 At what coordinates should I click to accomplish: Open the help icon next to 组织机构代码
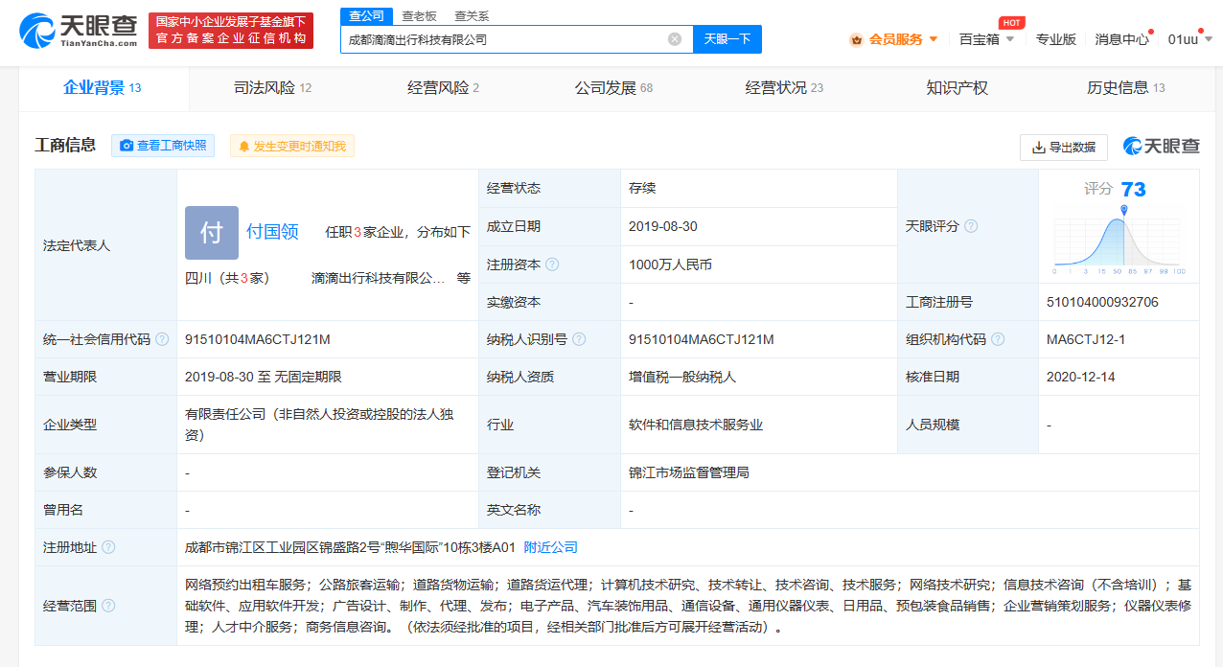coord(998,339)
